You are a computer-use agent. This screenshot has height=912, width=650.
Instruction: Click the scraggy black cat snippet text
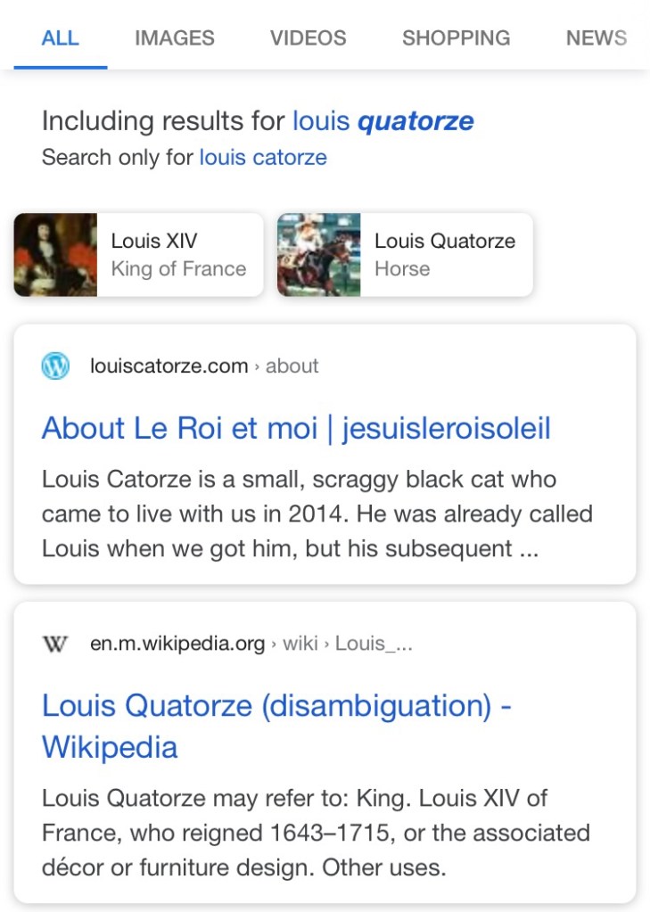click(317, 514)
